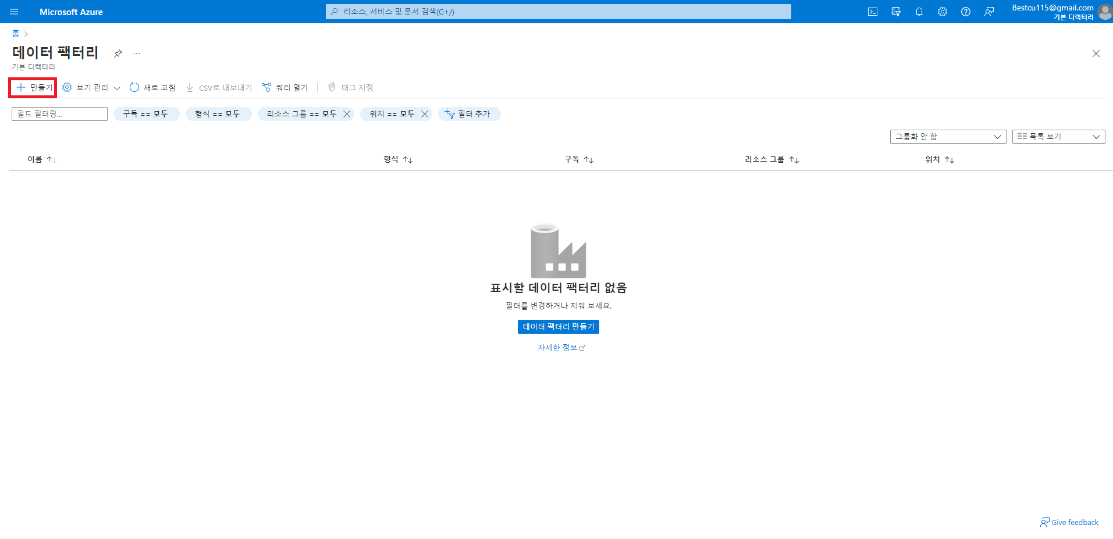Click 새로 고침 refresh

point(152,88)
